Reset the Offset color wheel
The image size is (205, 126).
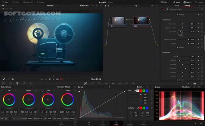point(75,90)
